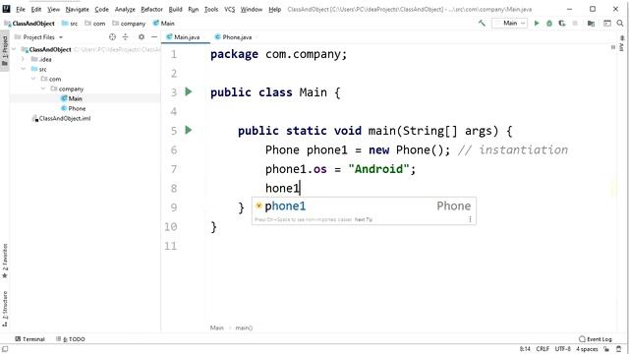This screenshot has height=354, width=629.
Task: Open the Refactor menu
Action: 151,9
